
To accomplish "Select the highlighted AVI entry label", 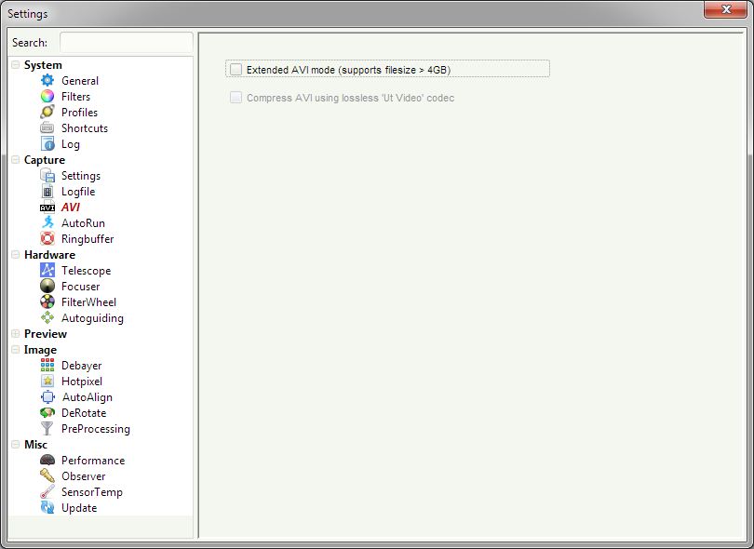I will coord(70,208).
